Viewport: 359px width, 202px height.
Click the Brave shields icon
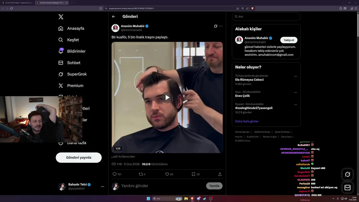point(252,8)
